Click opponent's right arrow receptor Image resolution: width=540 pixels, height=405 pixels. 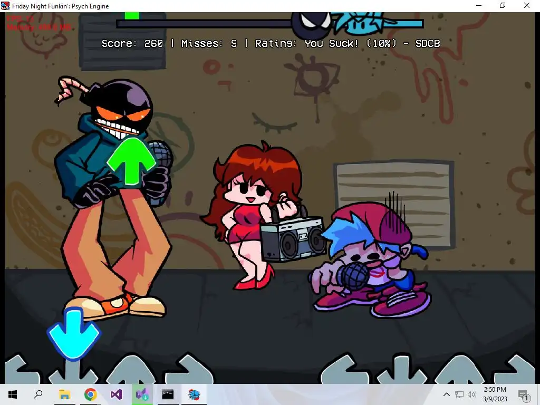click(x=189, y=369)
